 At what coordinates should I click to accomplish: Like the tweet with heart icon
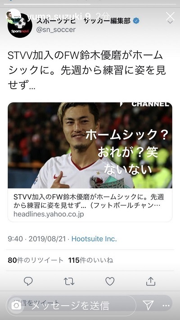tap(110, 281)
